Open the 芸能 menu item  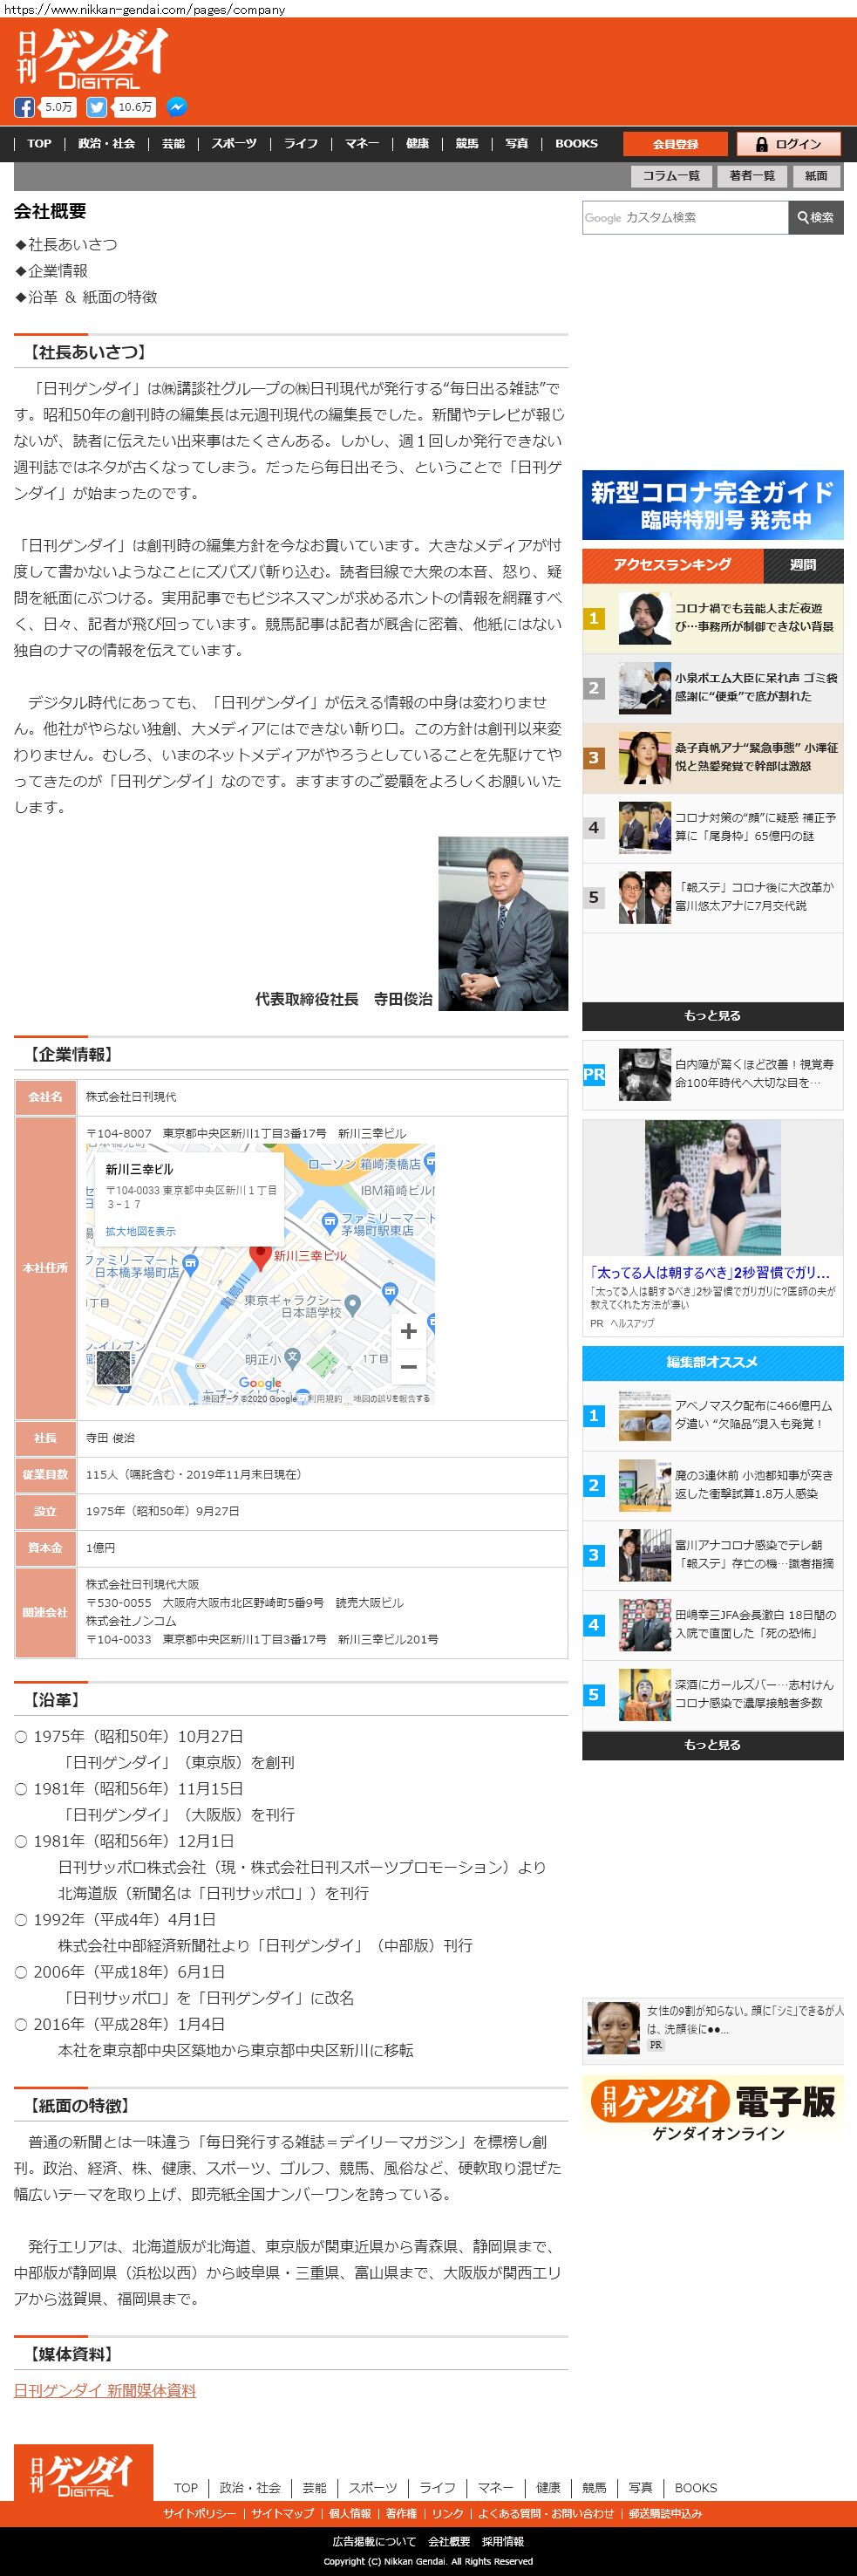[x=173, y=144]
